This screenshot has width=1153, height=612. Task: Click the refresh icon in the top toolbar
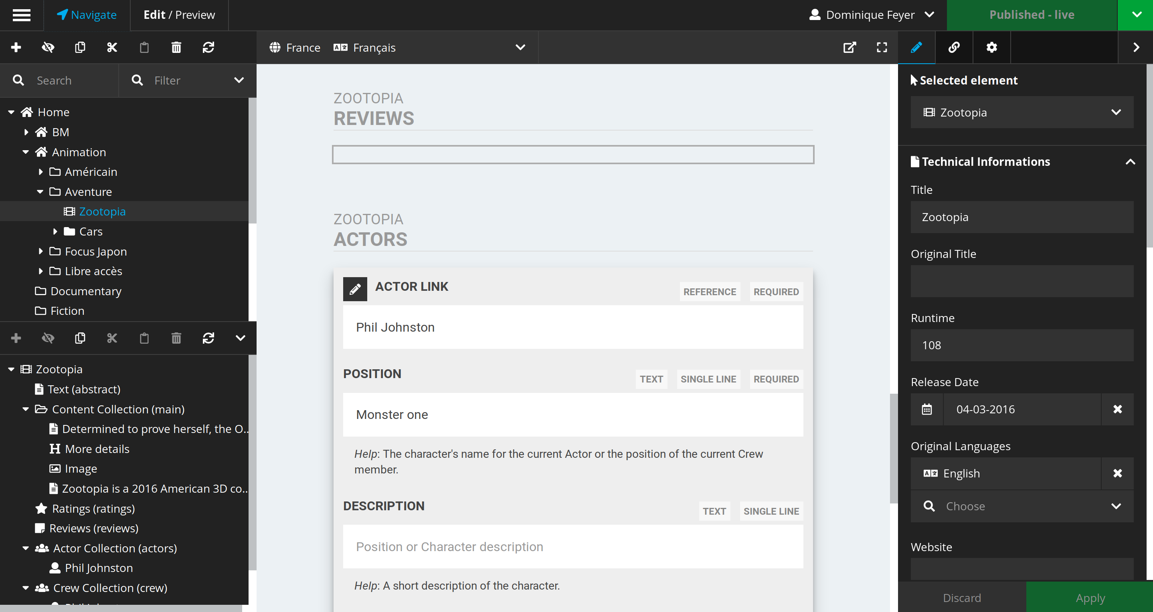pos(208,47)
